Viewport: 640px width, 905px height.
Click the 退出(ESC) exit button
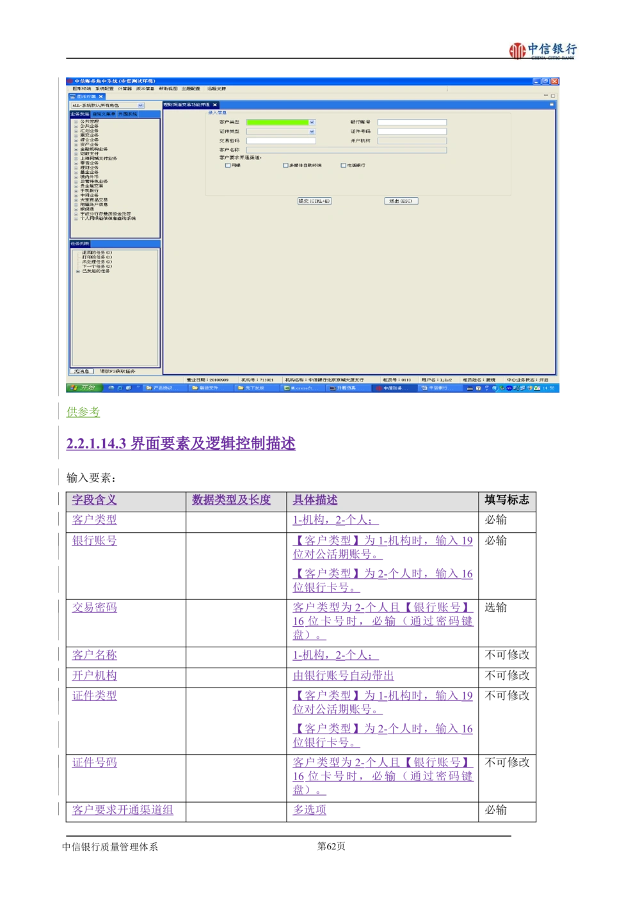[x=401, y=201]
